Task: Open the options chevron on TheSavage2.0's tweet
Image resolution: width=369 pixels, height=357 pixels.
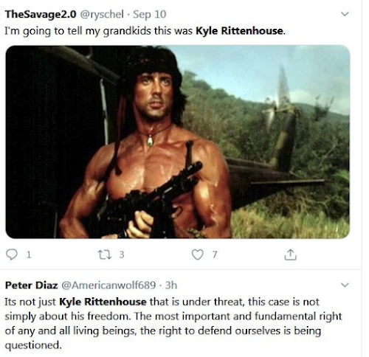Action: click(x=345, y=14)
